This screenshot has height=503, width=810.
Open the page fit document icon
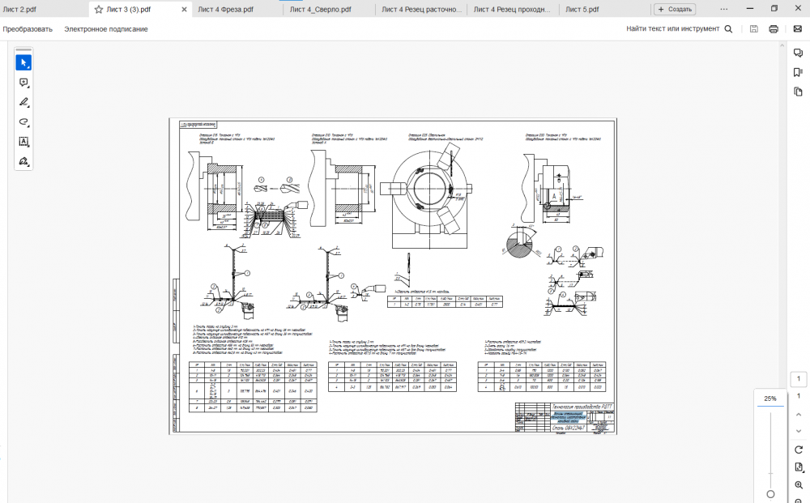click(799, 467)
